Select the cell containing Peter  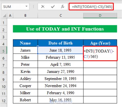pyautogui.click(x=25, y=64)
